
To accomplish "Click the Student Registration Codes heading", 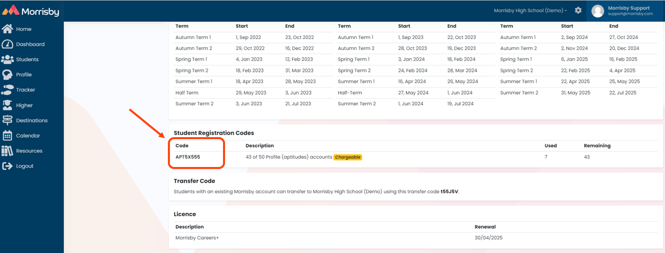I will pos(214,133).
